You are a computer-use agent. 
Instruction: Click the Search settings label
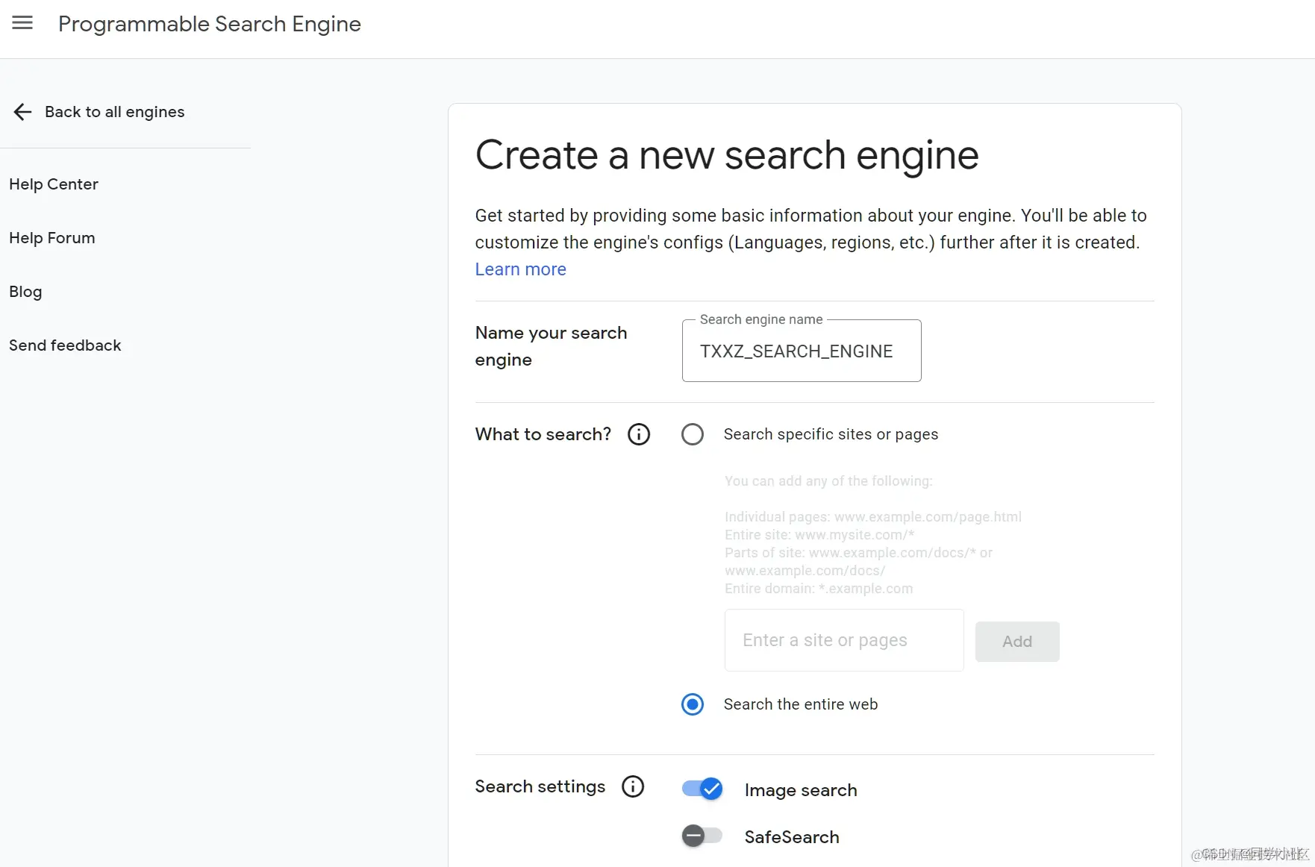(540, 786)
